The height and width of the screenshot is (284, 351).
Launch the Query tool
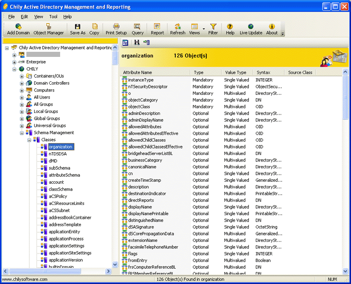[x=137, y=29]
